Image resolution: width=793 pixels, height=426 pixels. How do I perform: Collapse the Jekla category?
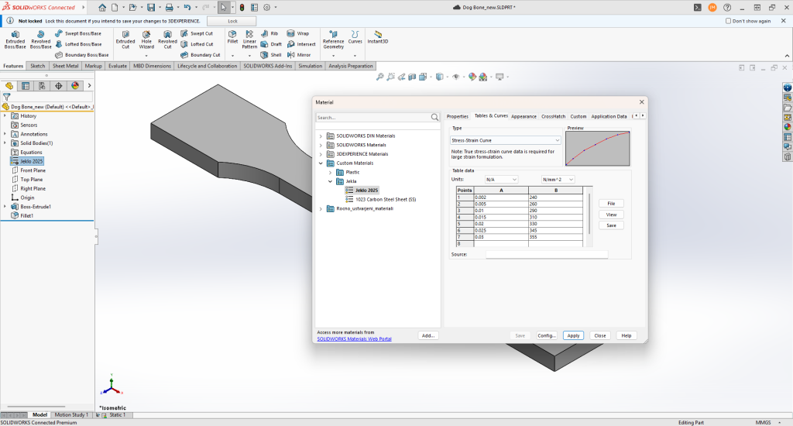(x=330, y=182)
